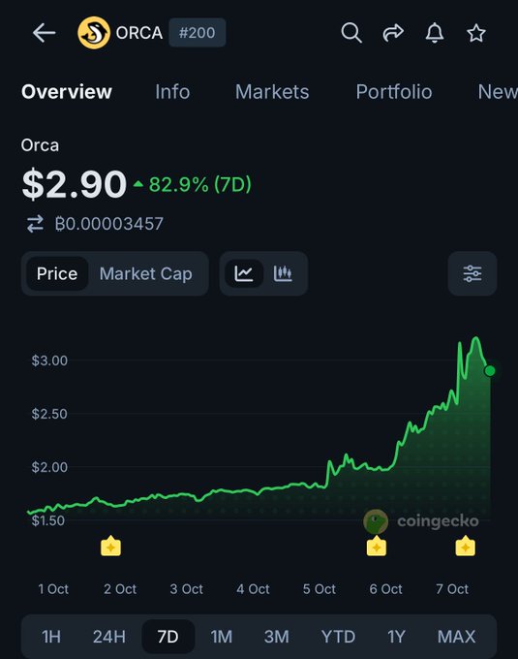Toggle chart to Price

click(x=57, y=273)
